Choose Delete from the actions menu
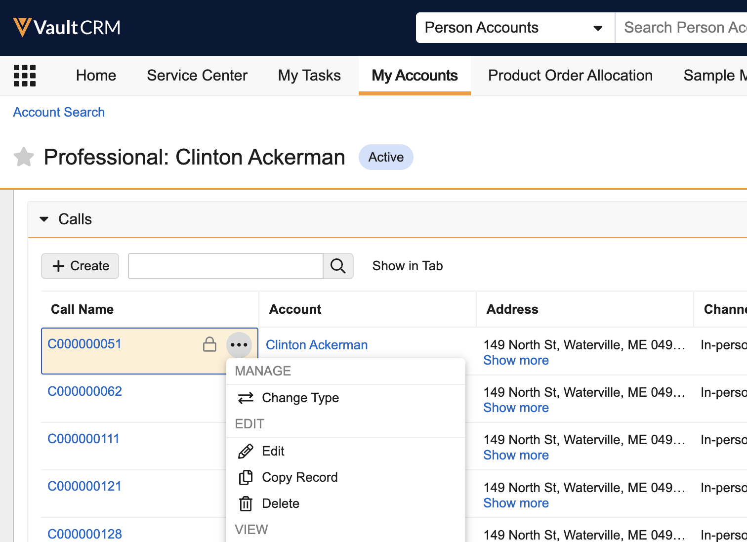The height and width of the screenshot is (542, 747). click(280, 503)
